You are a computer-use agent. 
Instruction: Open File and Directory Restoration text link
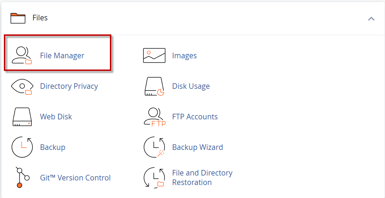[202, 178]
